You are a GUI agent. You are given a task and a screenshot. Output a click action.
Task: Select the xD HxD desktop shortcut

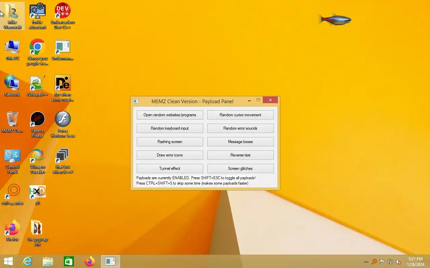[x=37, y=195]
